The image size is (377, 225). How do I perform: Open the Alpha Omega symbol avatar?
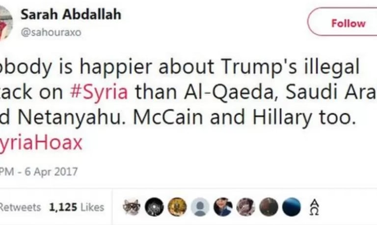[x=314, y=207]
